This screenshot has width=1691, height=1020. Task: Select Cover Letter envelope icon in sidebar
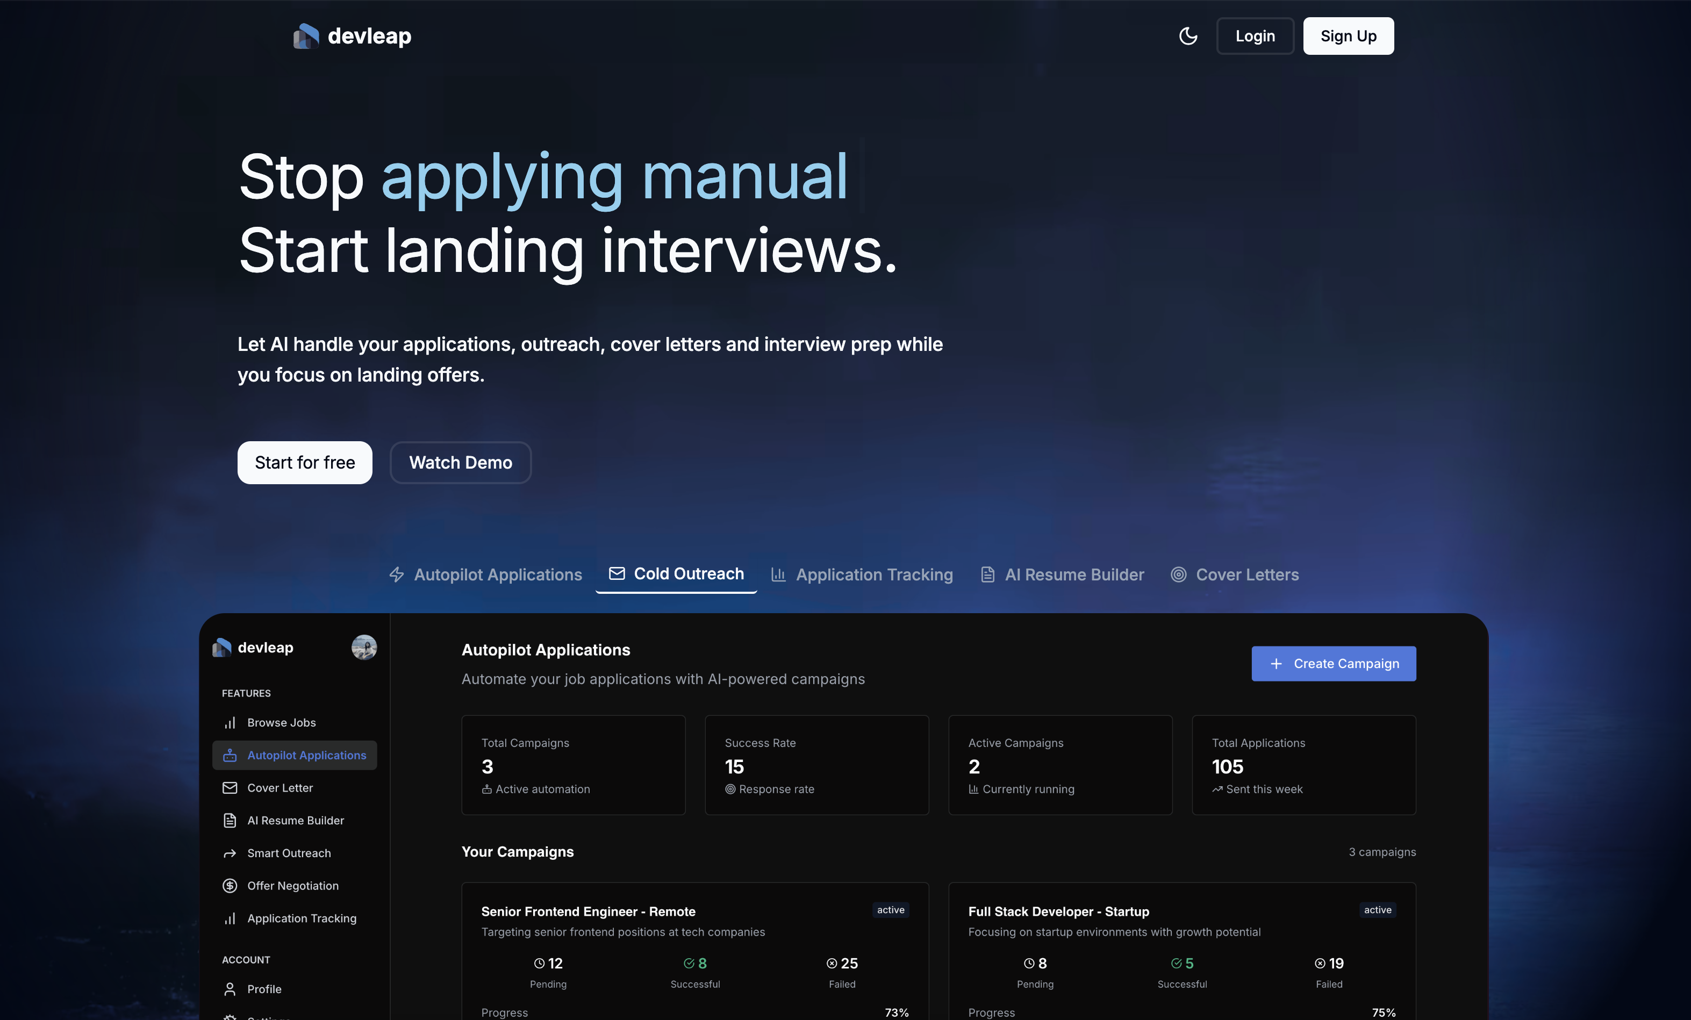(x=230, y=787)
